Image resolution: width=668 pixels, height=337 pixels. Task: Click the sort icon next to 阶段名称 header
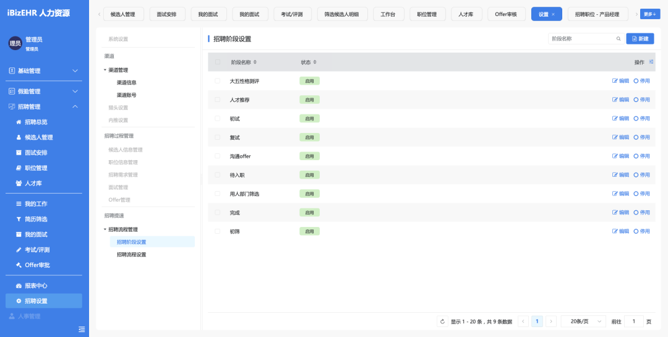(255, 62)
